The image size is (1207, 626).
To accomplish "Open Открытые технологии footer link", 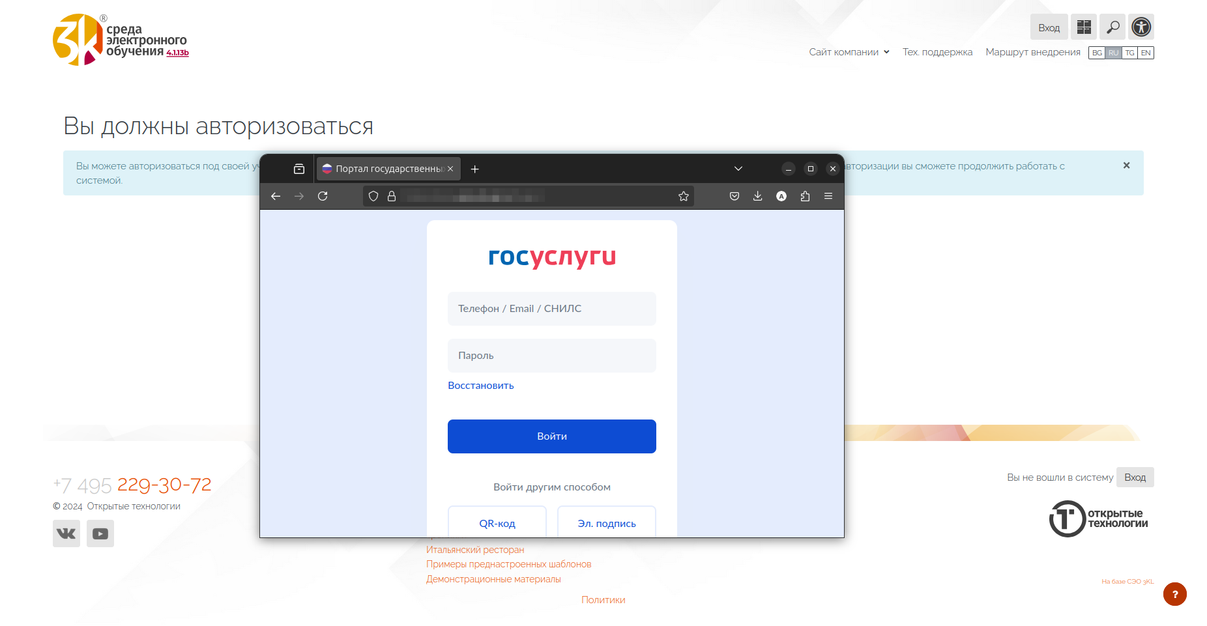I will pos(134,506).
